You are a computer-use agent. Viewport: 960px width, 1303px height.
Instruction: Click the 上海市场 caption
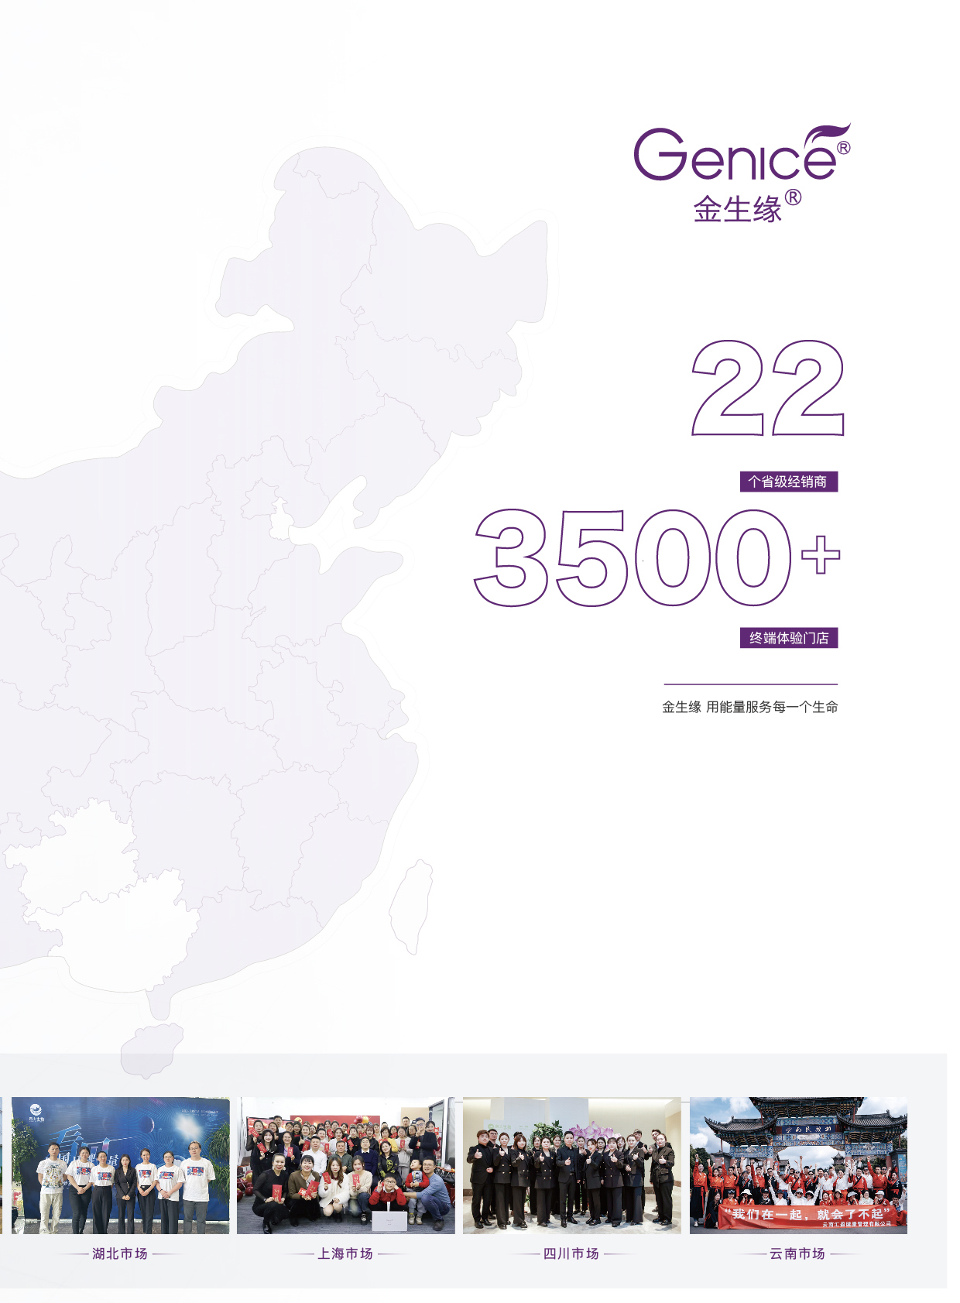[345, 1253]
